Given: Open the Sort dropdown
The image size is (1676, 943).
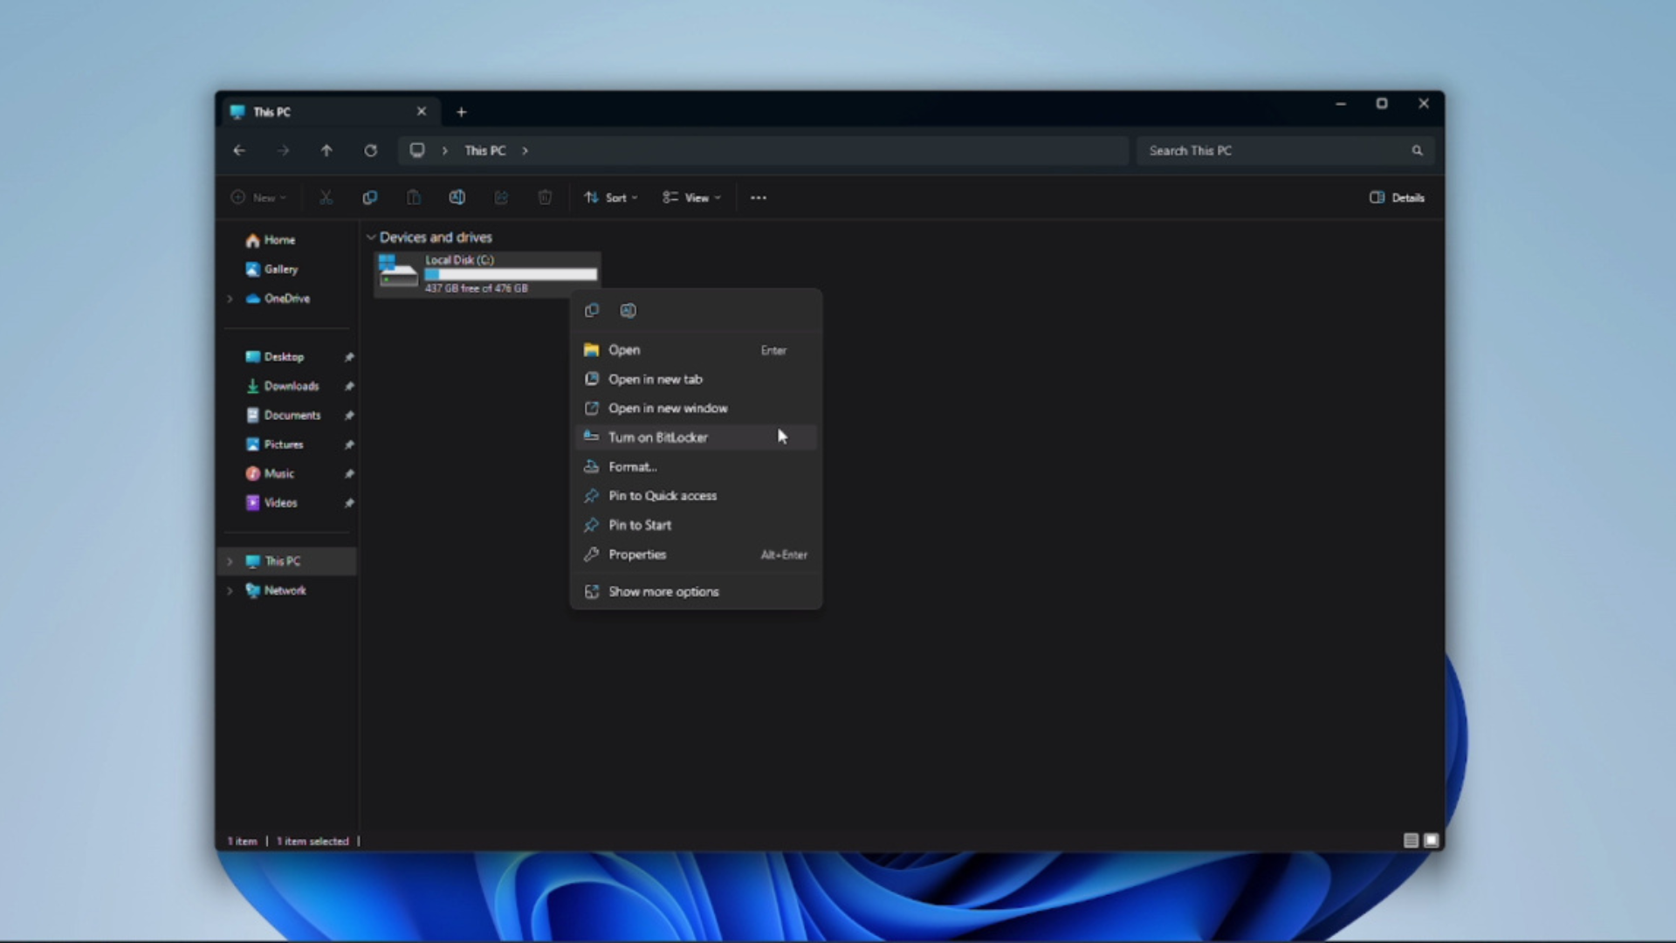Looking at the screenshot, I should [x=610, y=197].
